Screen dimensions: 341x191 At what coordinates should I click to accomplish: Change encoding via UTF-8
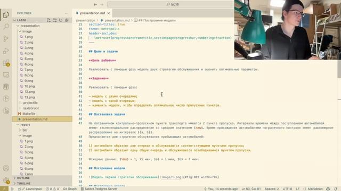pos(287,189)
